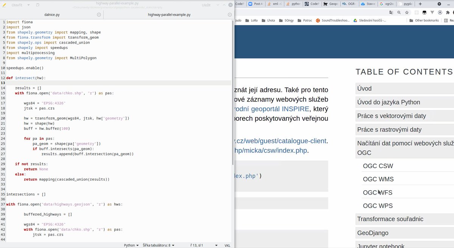Switch to the 'ogr2o' Google browser tab
Viewport: 454px width, 248px height.
[387, 4]
